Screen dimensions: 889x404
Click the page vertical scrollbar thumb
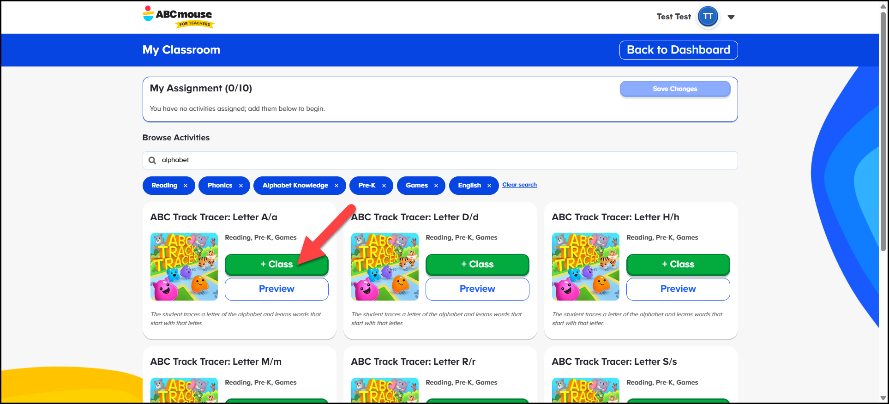pos(883,132)
